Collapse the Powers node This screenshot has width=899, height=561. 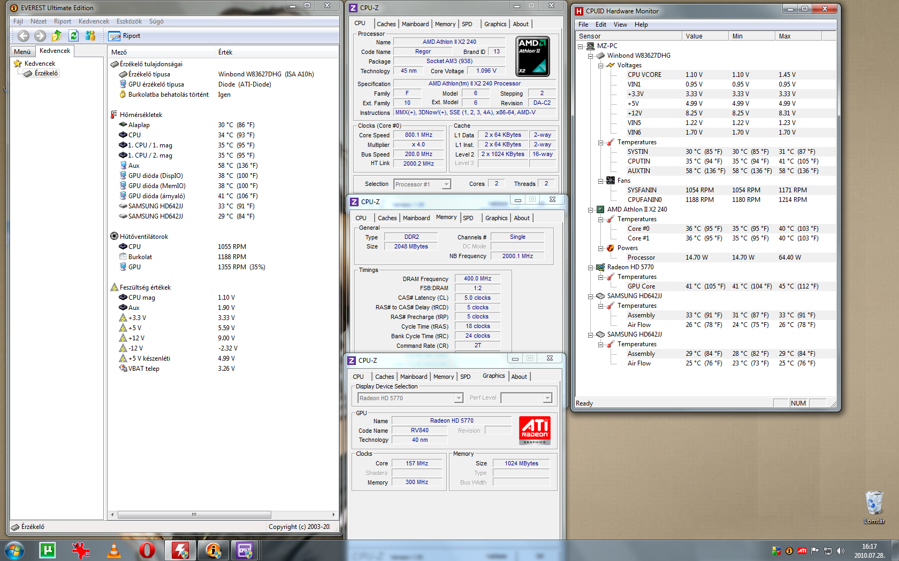pyautogui.click(x=601, y=248)
